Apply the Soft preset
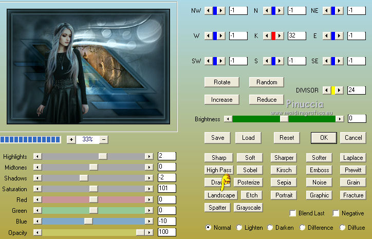372x239 pixels. (250, 158)
